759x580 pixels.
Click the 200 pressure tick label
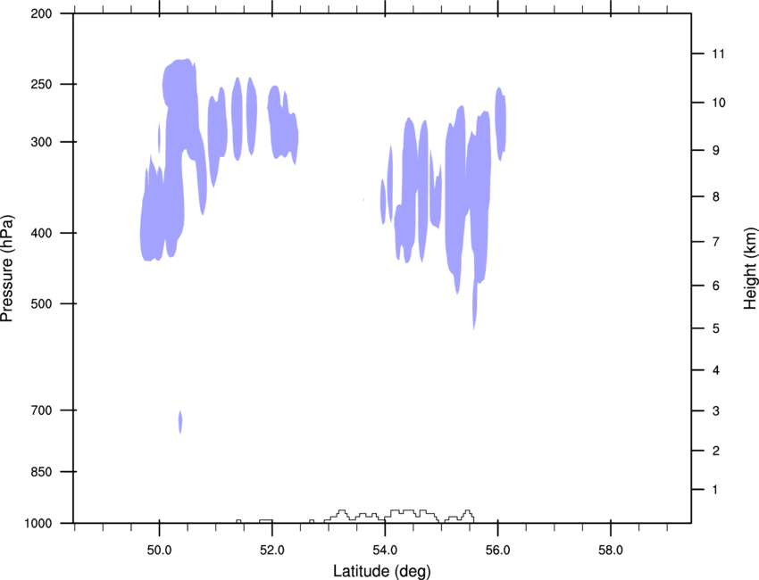(x=41, y=13)
